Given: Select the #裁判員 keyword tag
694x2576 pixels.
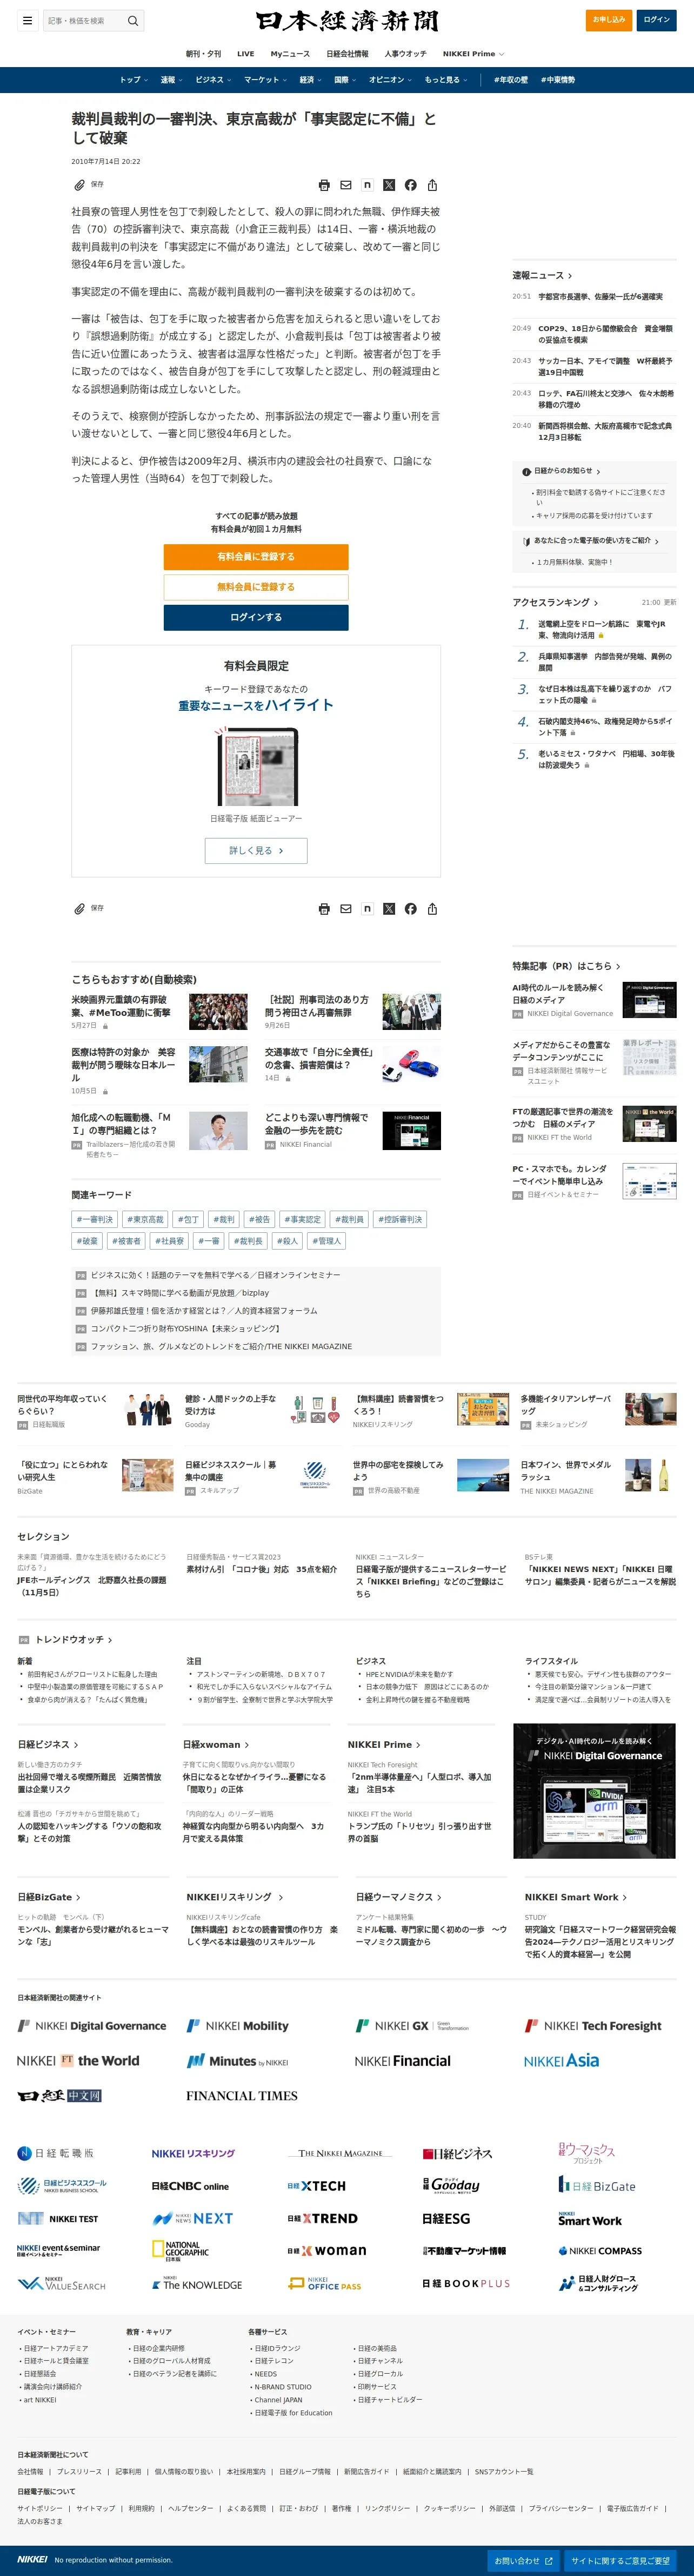Looking at the screenshot, I should point(350,1219).
